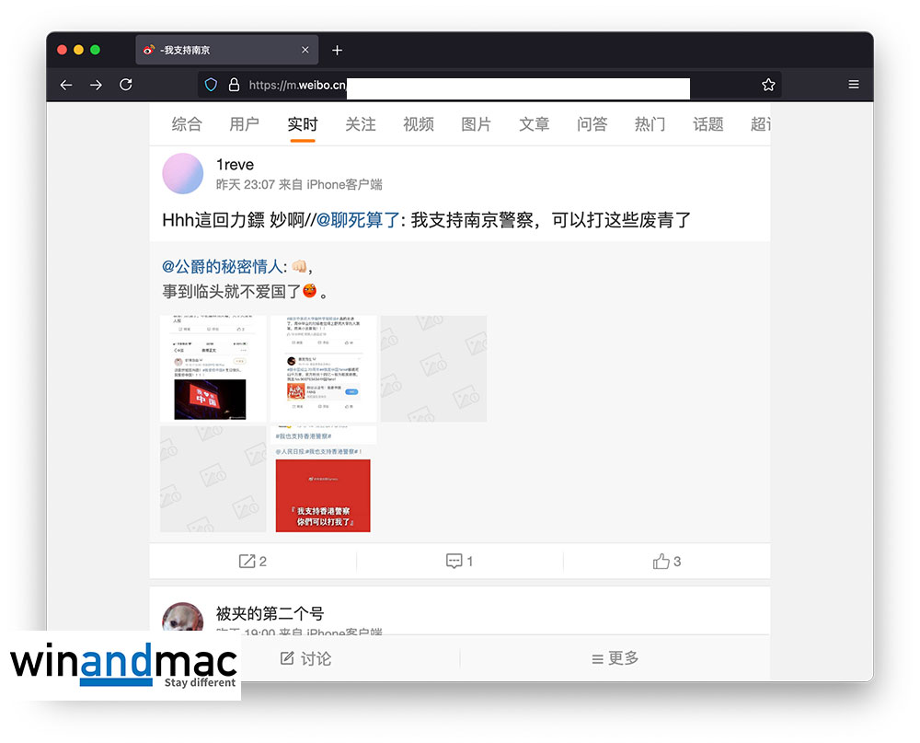920x743 pixels.
Task: Repost the 1reve post
Action: [253, 561]
